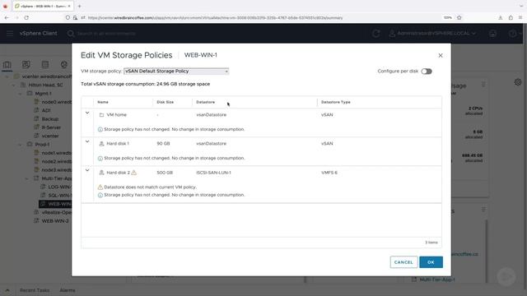Open browser extensions icon

click(511, 17)
